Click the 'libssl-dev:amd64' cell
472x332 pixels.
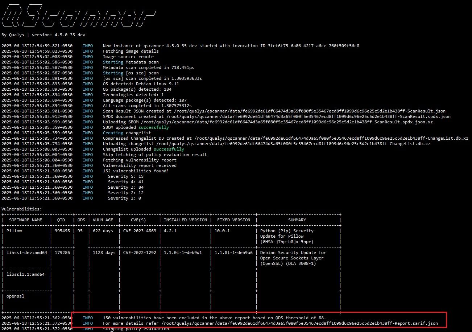(27, 253)
